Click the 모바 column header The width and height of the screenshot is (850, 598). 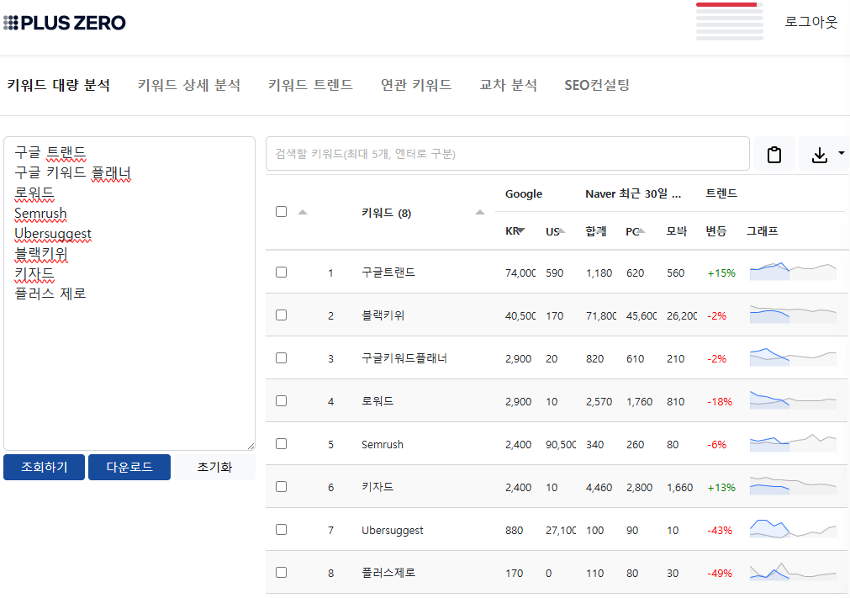(677, 231)
